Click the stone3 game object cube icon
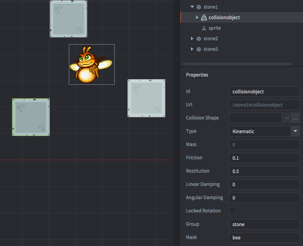The image size is (303, 246). (198, 49)
